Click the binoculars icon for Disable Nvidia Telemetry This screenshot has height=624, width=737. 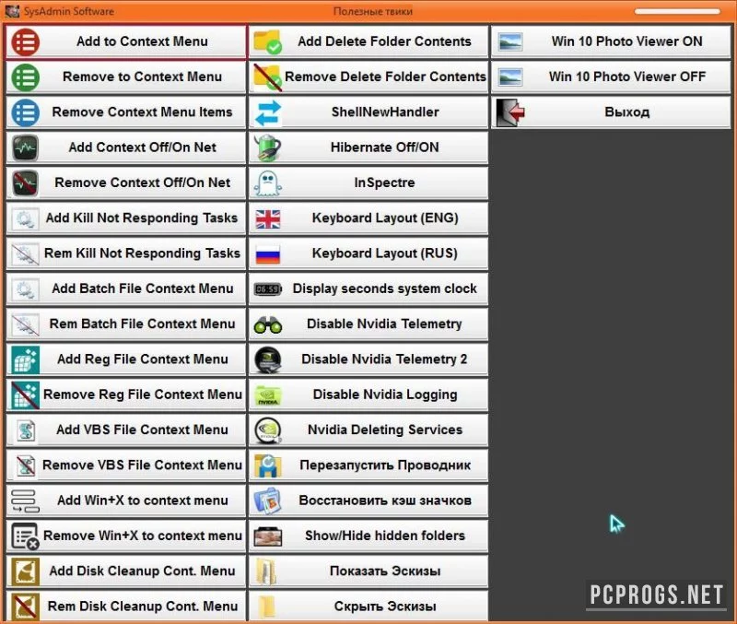(x=267, y=325)
